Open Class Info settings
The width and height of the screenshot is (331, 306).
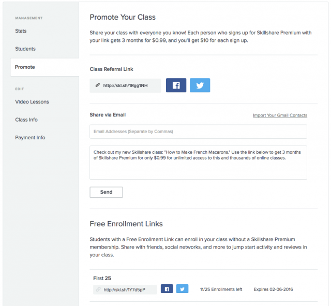point(26,120)
